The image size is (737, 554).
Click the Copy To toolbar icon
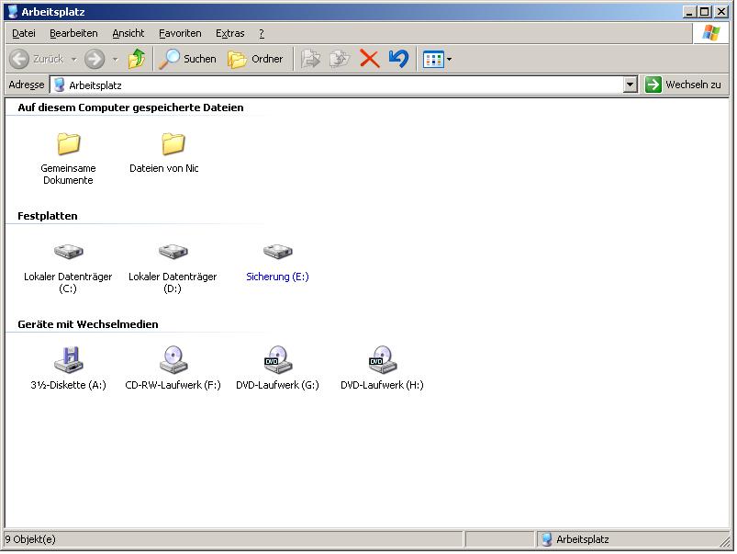340,59
